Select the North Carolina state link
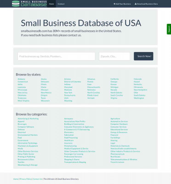The height and width of the screenshot is (184, 171). coord(93,92)
